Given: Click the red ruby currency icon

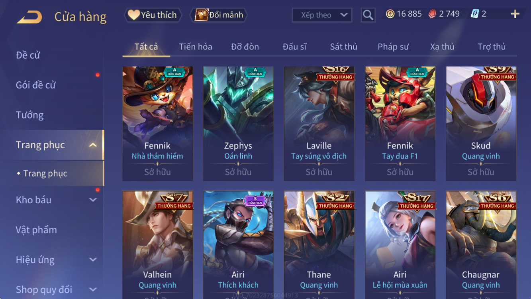Looking at the screenshot, I should point(432,14).
